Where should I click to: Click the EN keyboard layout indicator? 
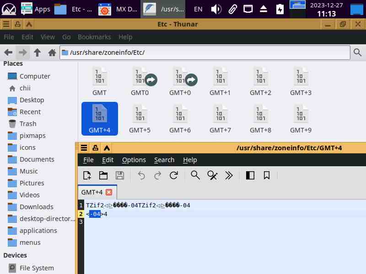click(x=198, y=9)
